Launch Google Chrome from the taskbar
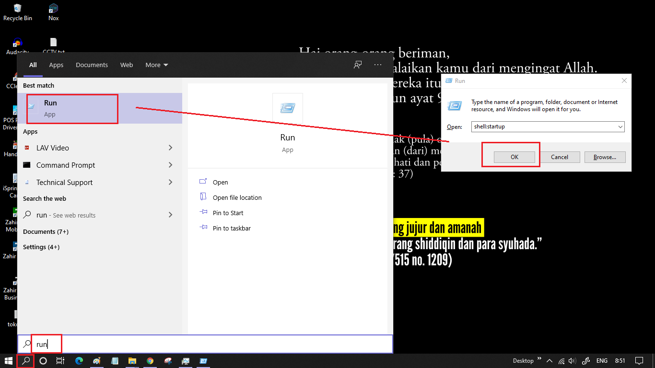This screenshot has width=655, height=368. tap(150, 361)
